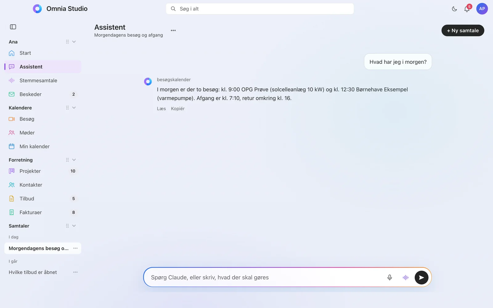
Task: Click the Omnia Studio logo
Action: [x=37, y=9]
